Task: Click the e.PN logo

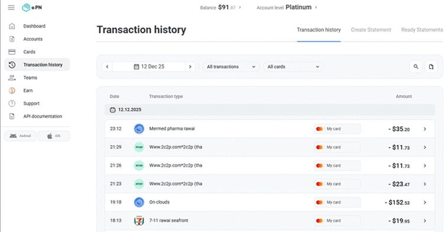Action: point(32,8)
